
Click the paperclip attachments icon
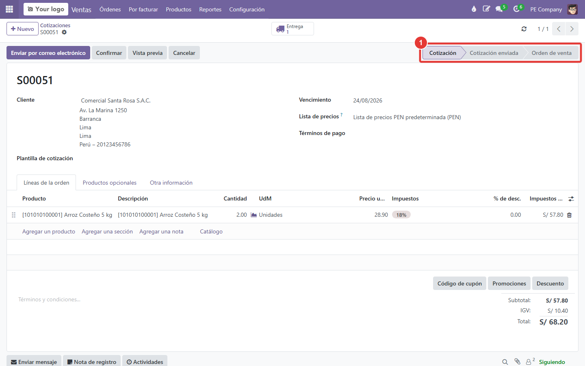pyautogui.click(x=517, y=362)
